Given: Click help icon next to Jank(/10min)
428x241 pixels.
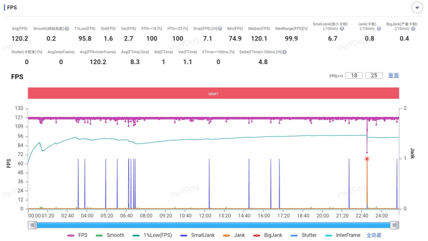Looking at the screenshot, I should pos(379,29).
